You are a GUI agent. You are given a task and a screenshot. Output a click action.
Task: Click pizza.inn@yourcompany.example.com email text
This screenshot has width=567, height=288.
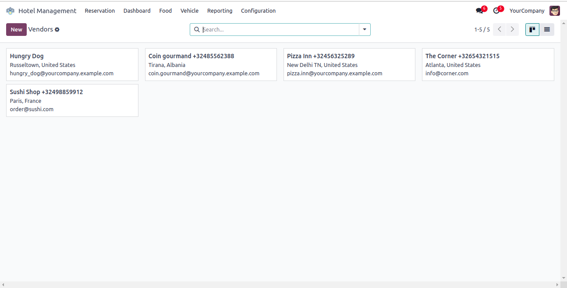335,74
